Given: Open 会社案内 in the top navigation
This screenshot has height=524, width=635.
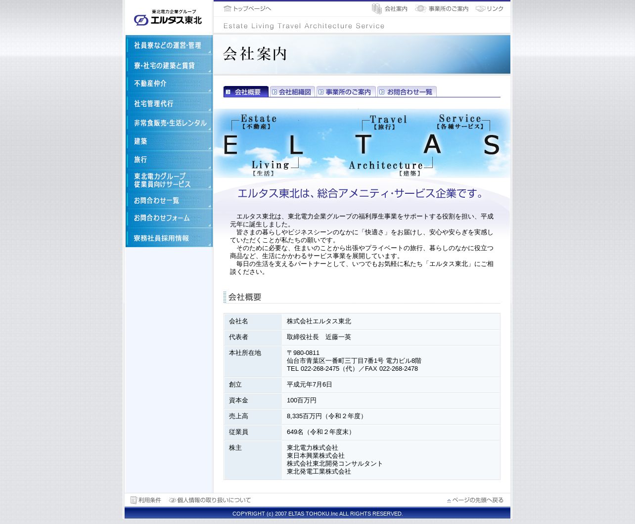Looking at the screenshot, I should (396, 9).
